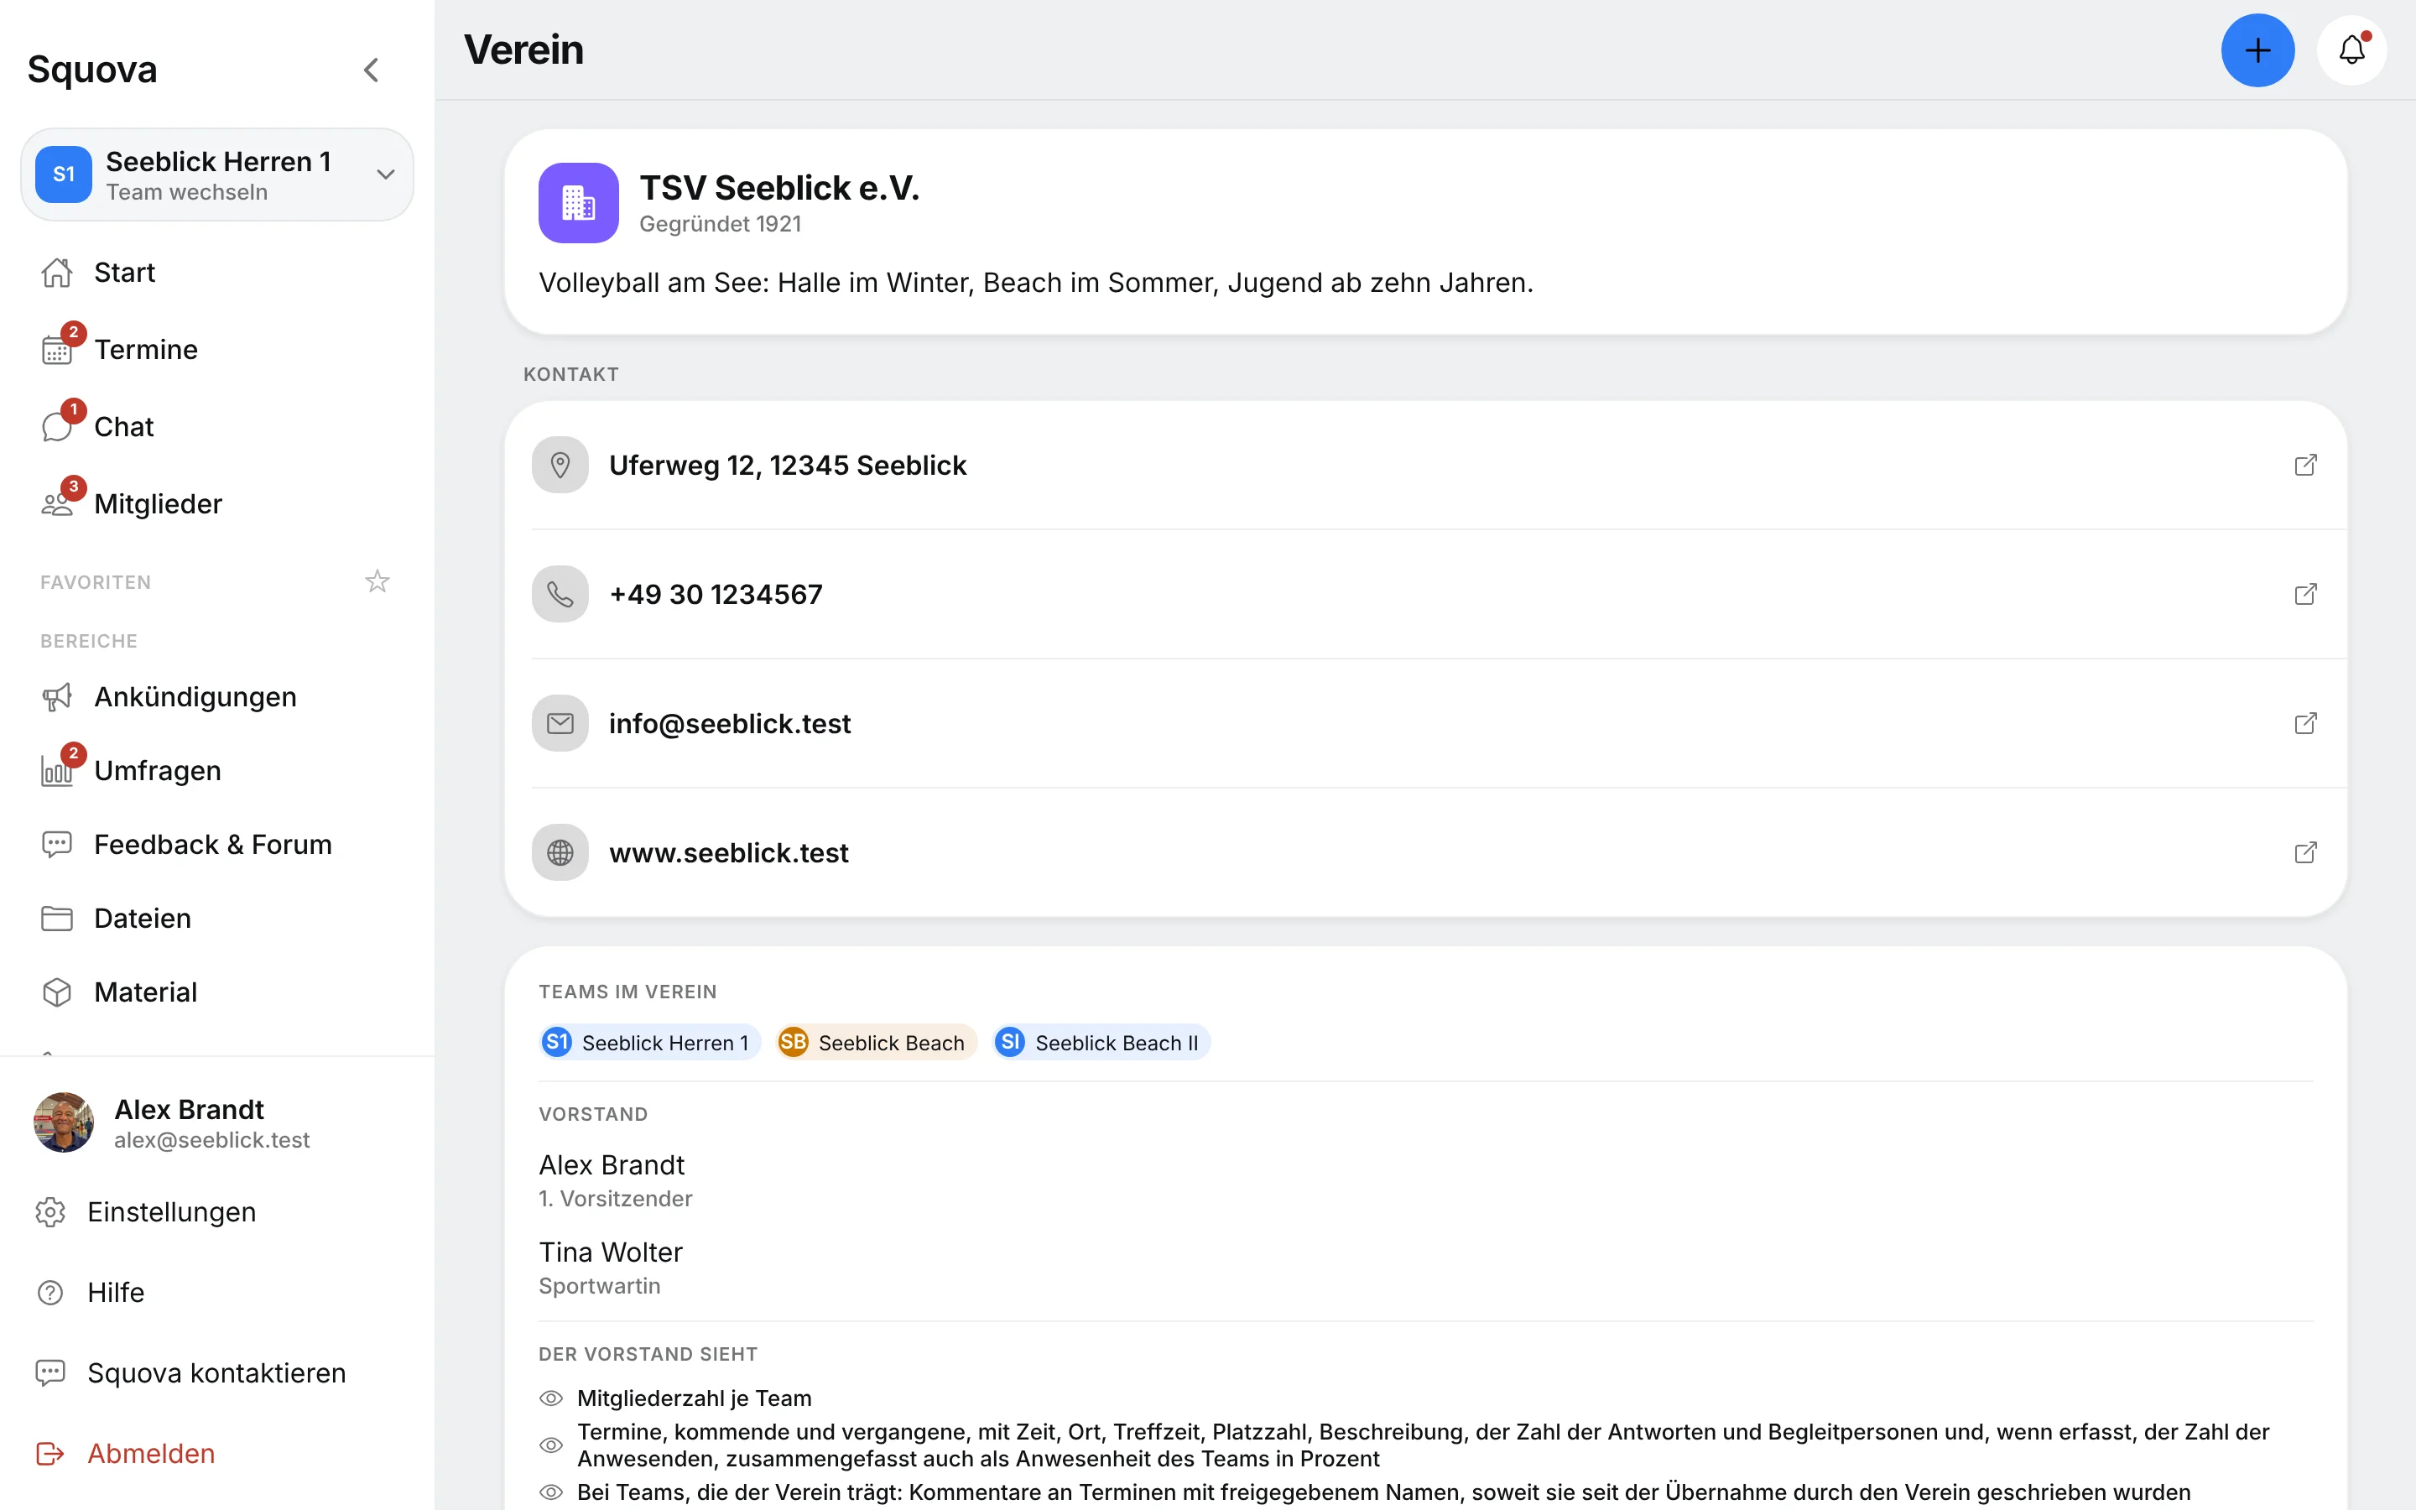Image resolution: width=2416 pixels, height=1510 pixels.
Task: Open email external link icon
Action: pyautogui.click(x=2305, y=723)
